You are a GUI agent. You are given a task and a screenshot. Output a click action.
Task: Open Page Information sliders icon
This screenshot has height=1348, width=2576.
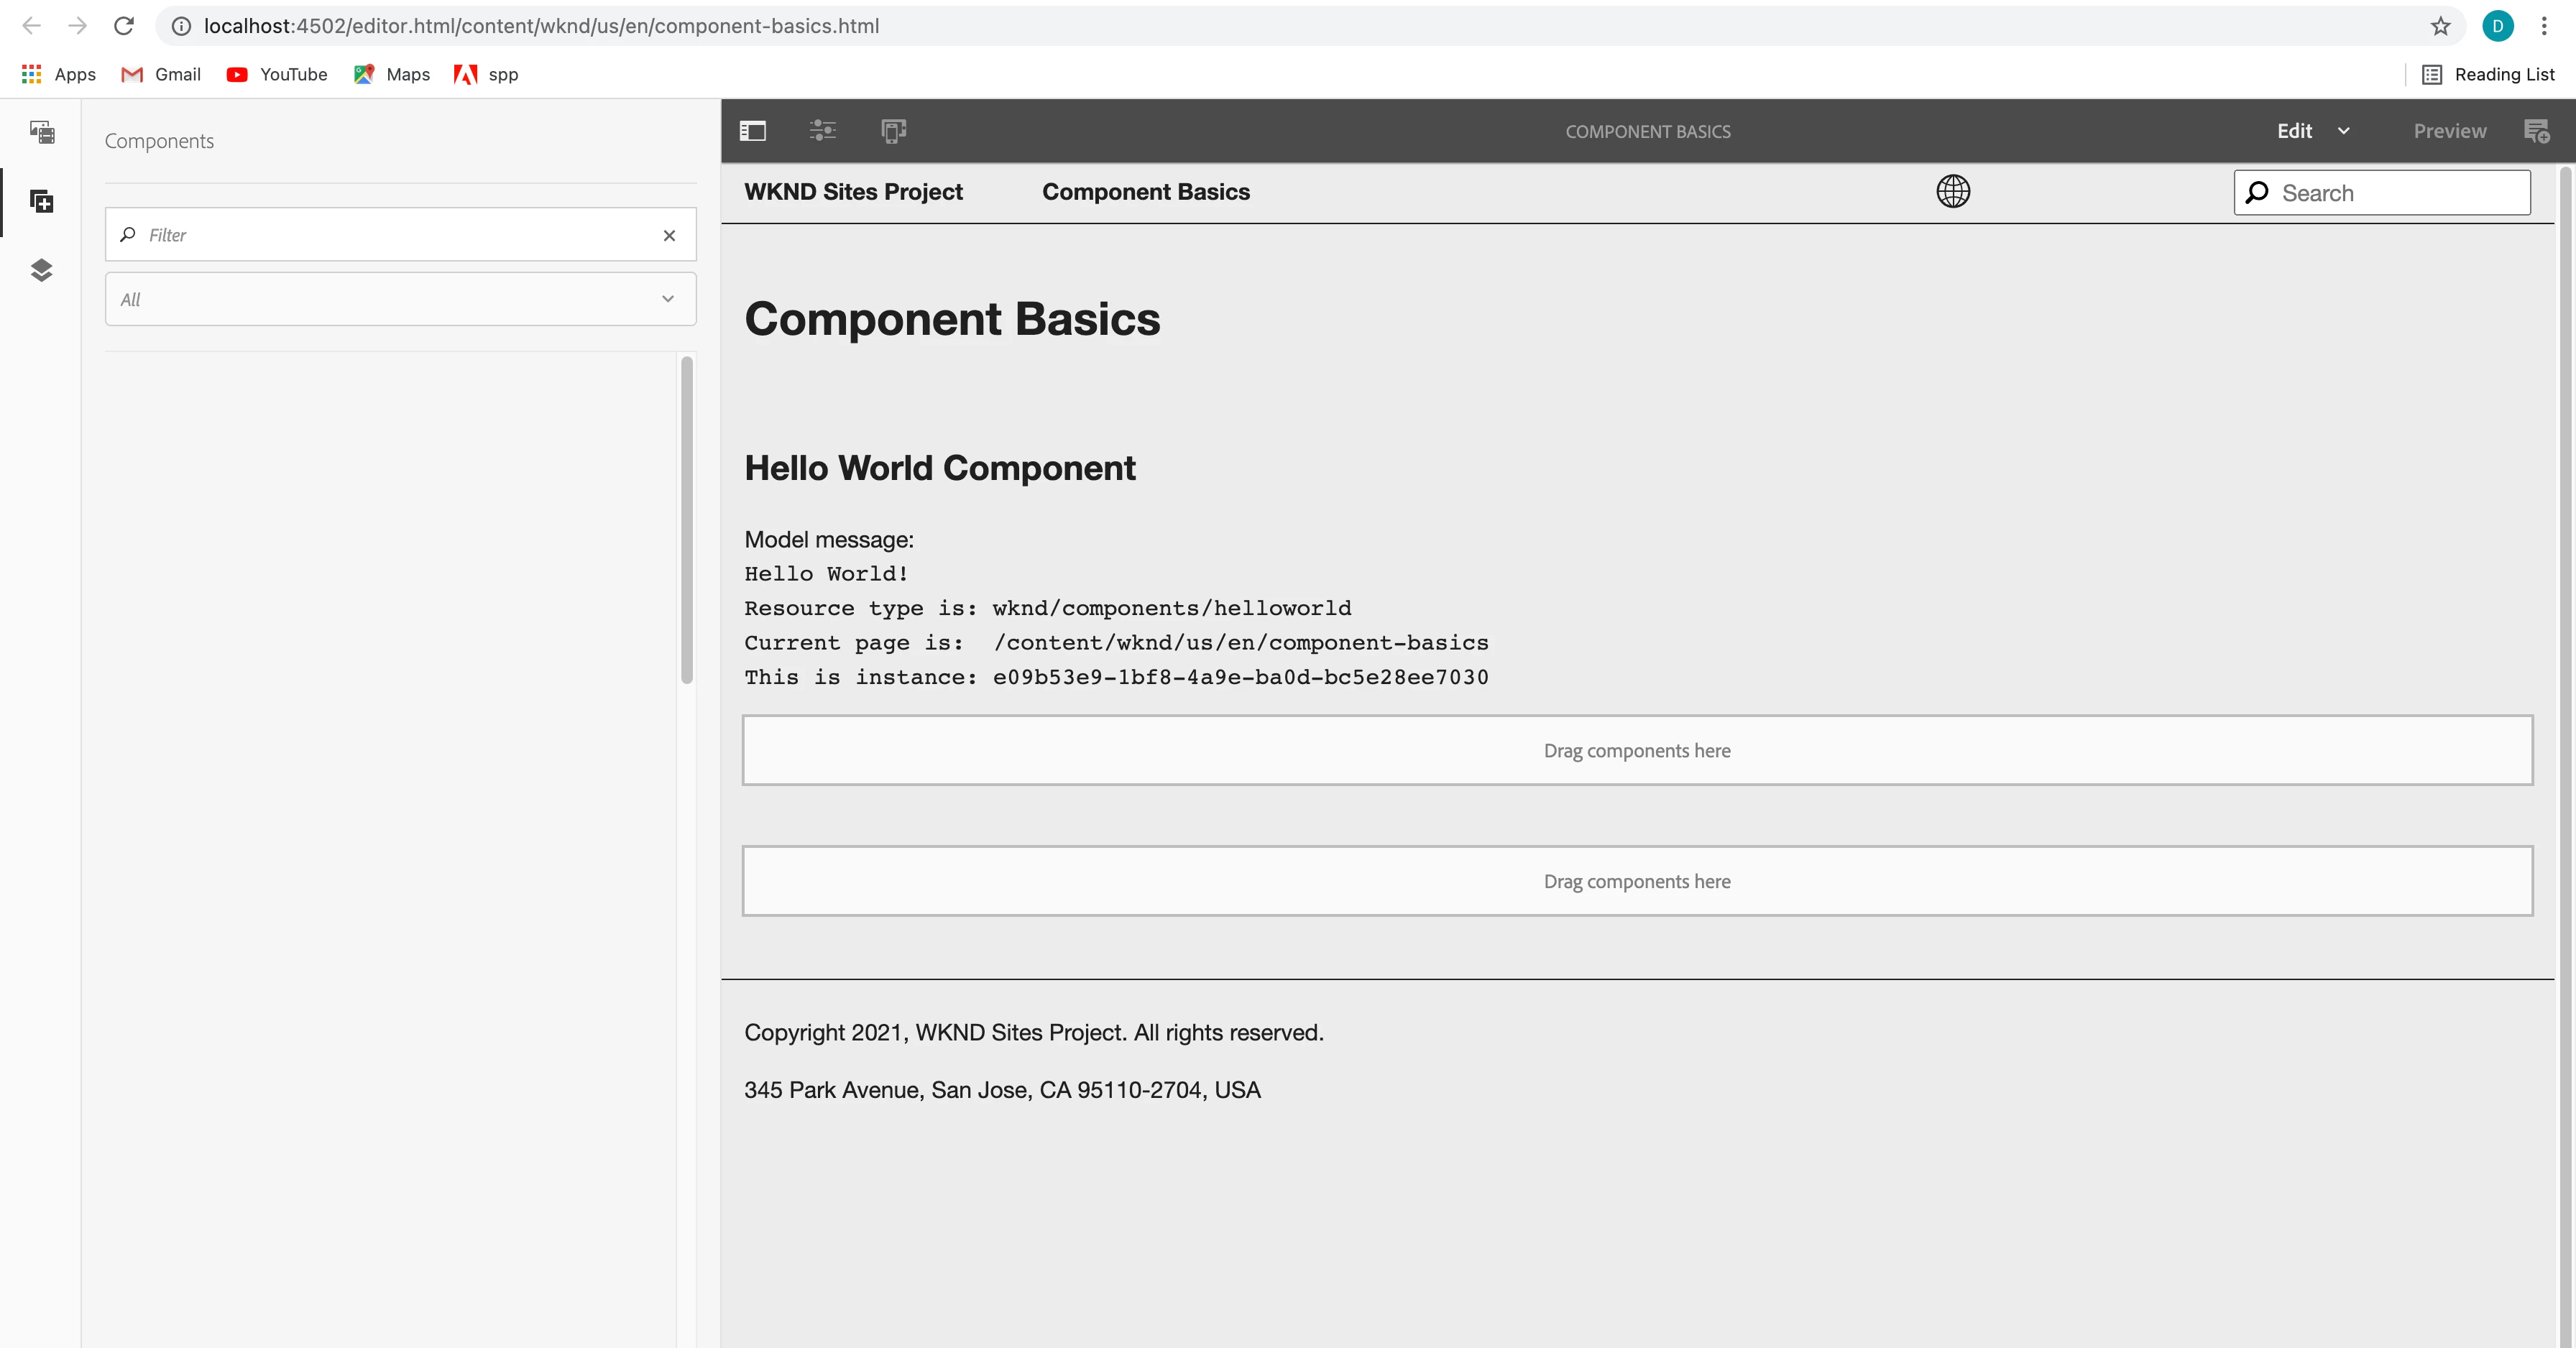[822, 131]
